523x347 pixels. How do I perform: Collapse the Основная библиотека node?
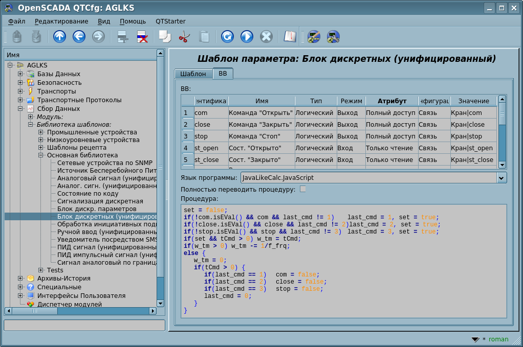click(x=41, y=155)
